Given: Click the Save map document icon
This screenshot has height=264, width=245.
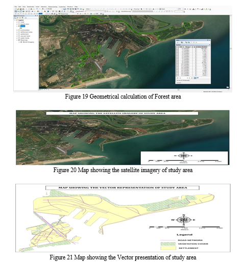Looking at the screenshot, I should 21,9.
